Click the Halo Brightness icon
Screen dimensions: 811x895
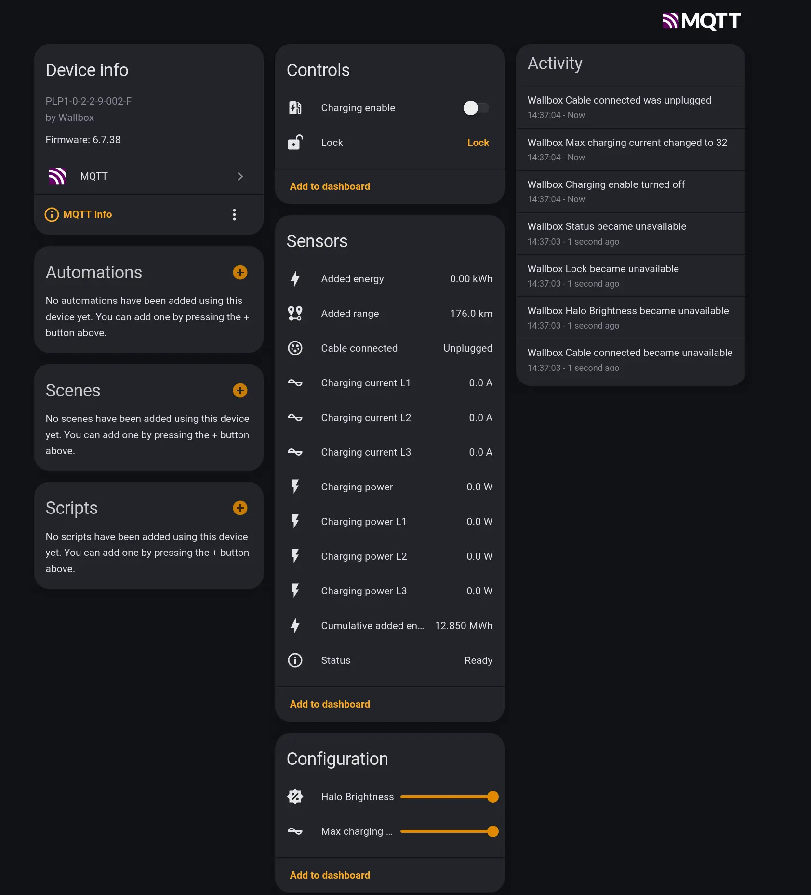[295, 797]
